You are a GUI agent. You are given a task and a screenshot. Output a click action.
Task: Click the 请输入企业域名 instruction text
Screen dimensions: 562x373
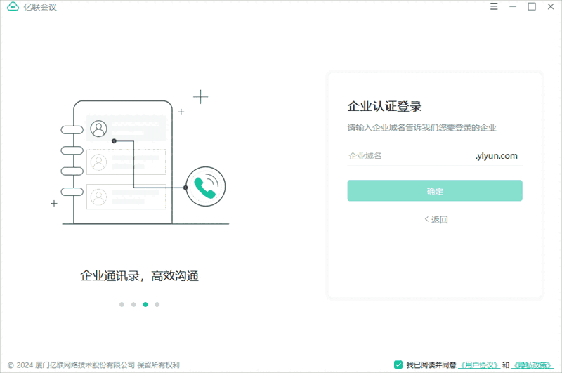422,128
